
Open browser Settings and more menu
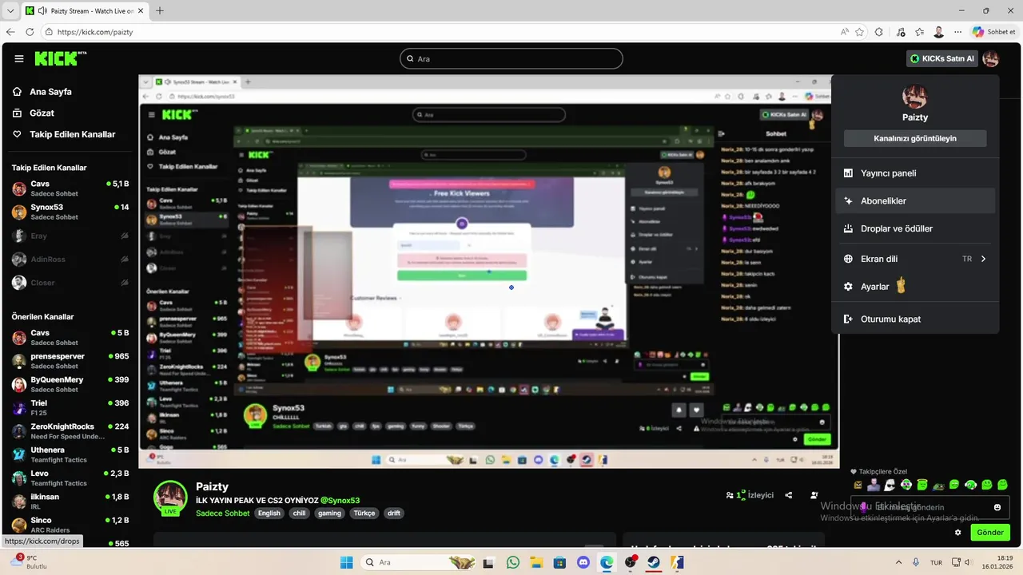click(x=958, y=32)
